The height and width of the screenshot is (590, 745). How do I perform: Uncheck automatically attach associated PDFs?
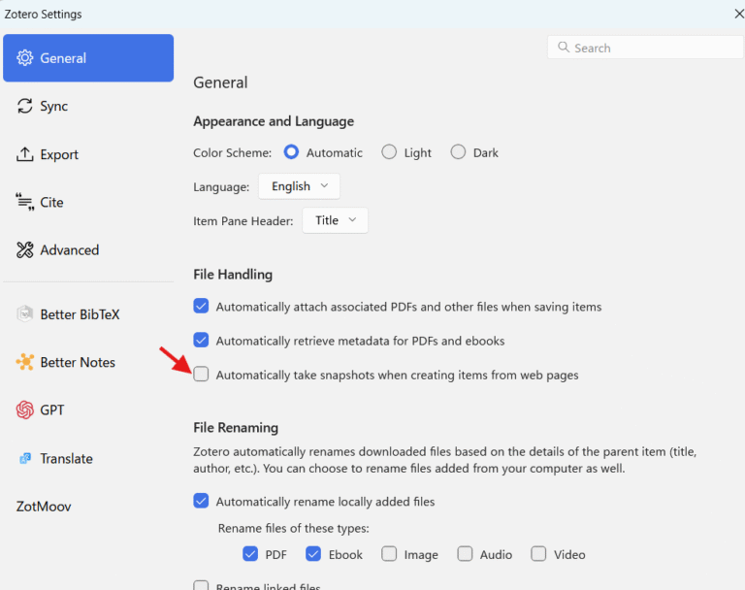pyautogui.click(x=201, y=307)
